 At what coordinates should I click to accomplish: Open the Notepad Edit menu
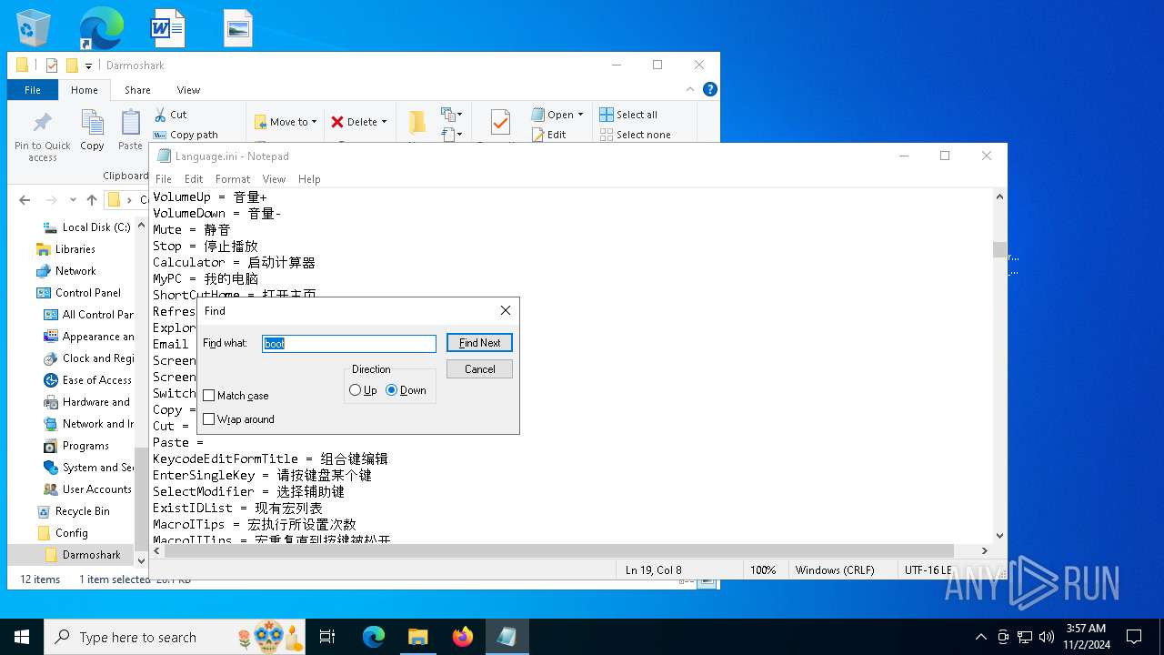coord(194,179)
